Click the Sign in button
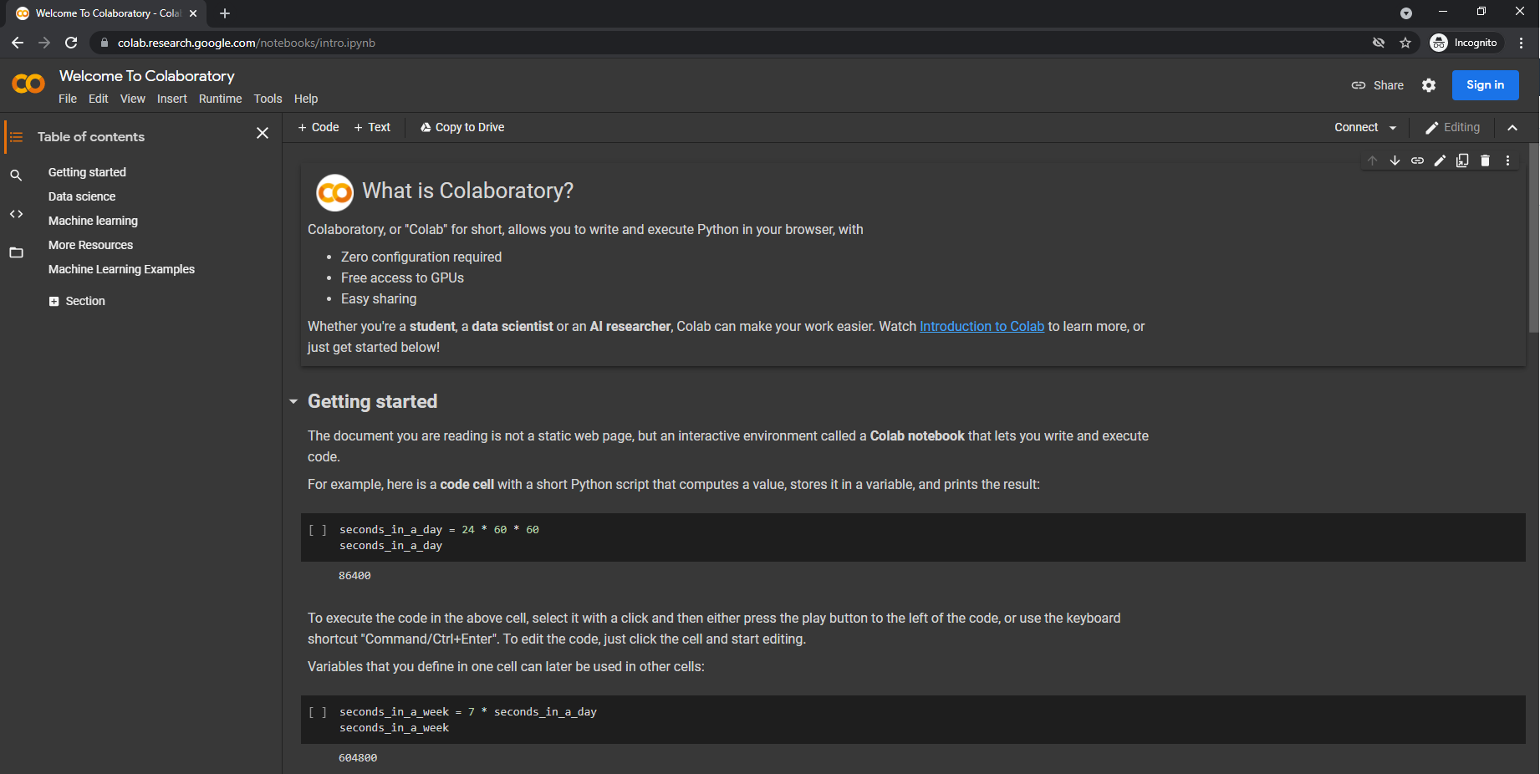Image resolution: width=1540 pixels, height=774 pixels. coord(1485,85)
